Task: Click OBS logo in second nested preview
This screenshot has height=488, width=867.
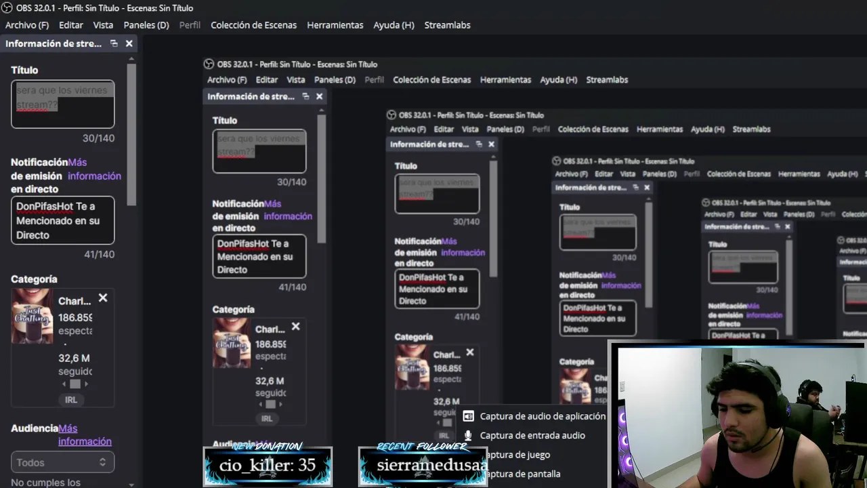Action: (391, 115)
